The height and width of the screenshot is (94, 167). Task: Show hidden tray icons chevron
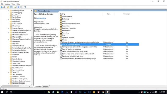click(139, 92)
